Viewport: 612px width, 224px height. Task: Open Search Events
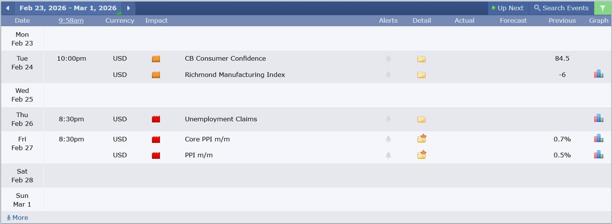click(561, 8)
